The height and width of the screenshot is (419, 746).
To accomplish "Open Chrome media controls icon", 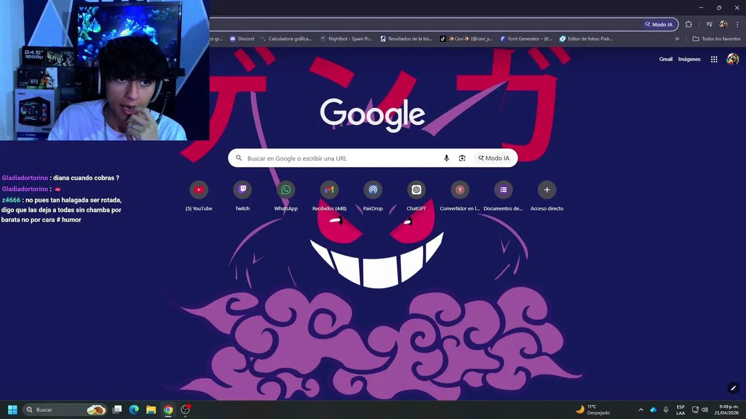I will pyautogui.click(x=709, y=24).
